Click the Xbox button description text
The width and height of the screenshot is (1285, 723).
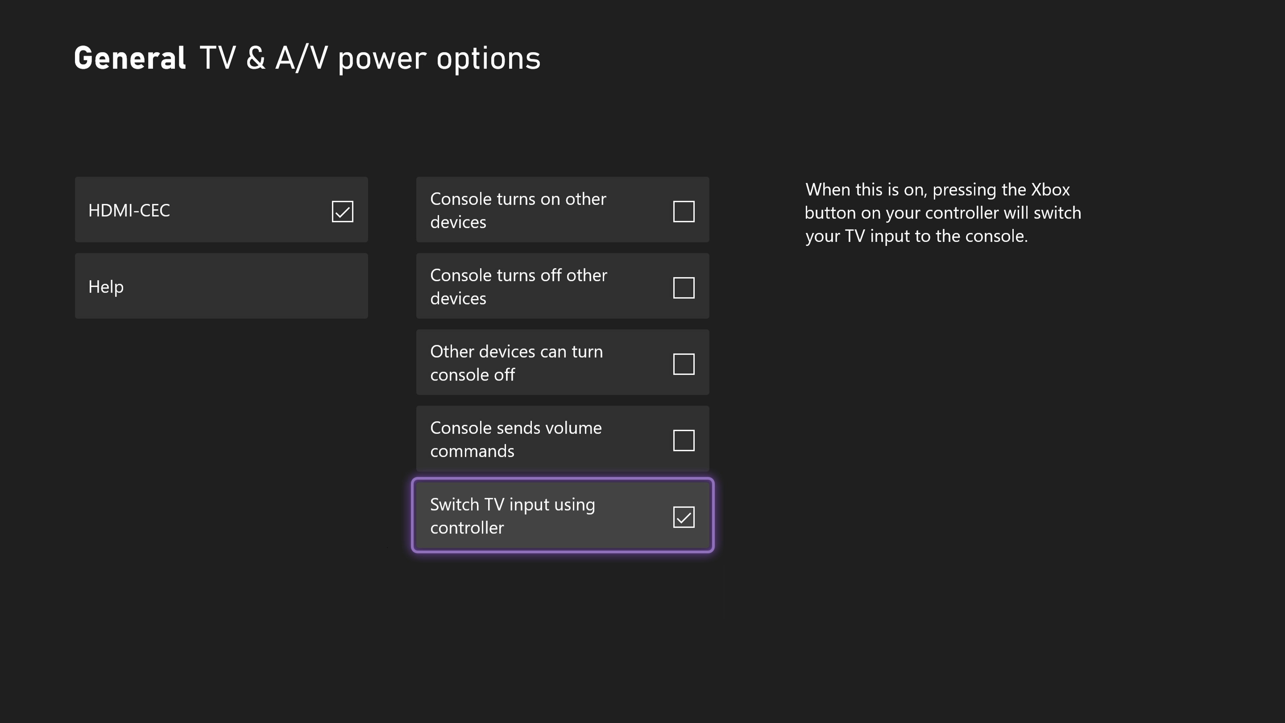pos(943,213)
